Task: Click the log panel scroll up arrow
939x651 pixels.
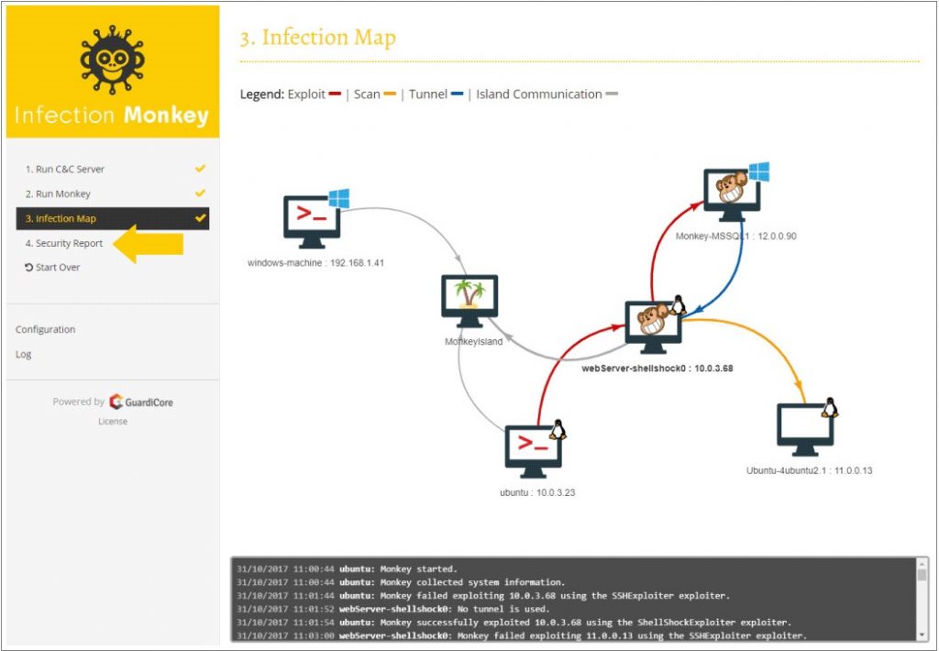Action: 922,564
